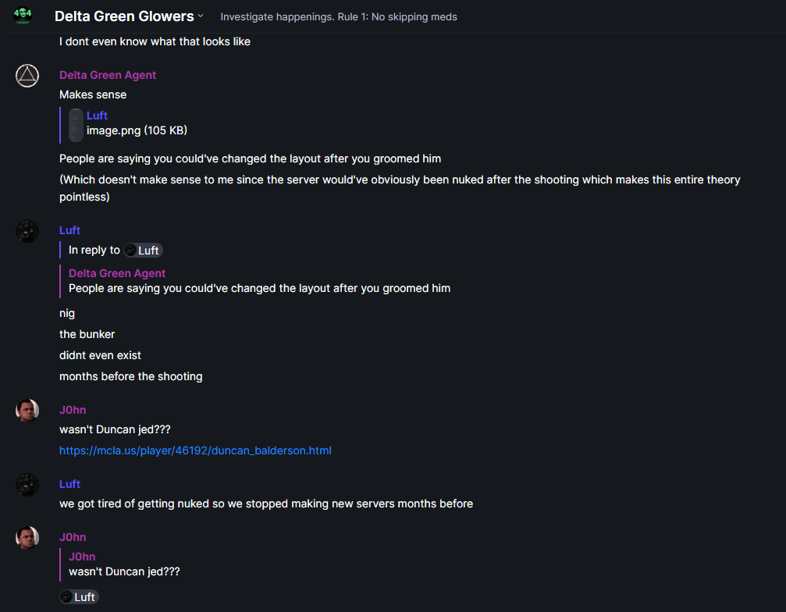Open J0hn's avatar beside the mcla.us link message

27,411
